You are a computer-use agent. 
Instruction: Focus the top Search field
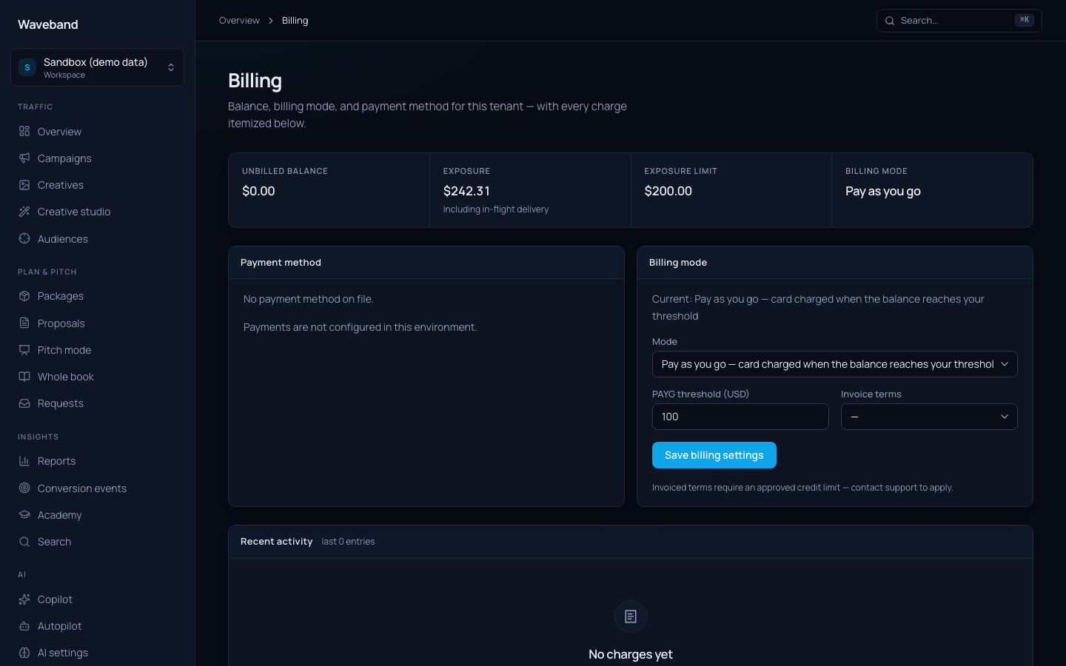point(959,21)
